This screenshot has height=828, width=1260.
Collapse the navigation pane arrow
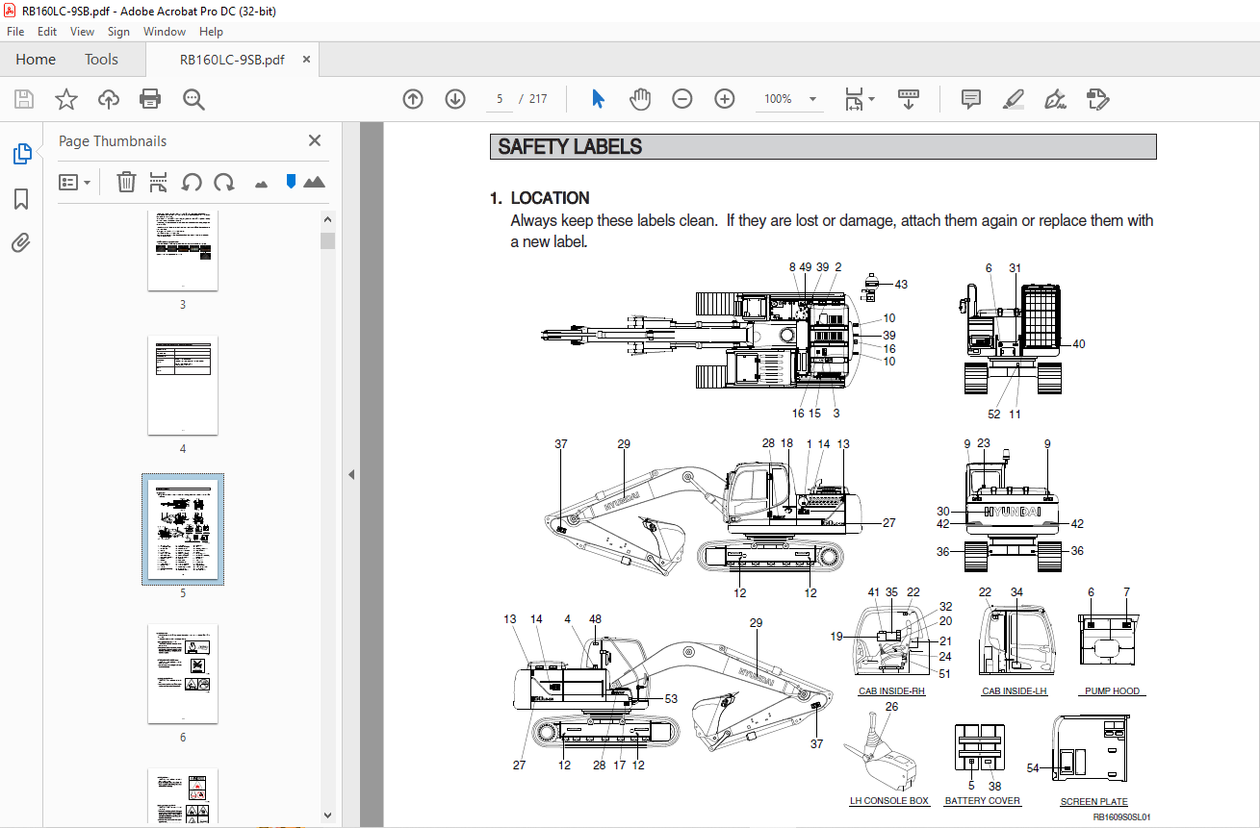pos(351,474)
